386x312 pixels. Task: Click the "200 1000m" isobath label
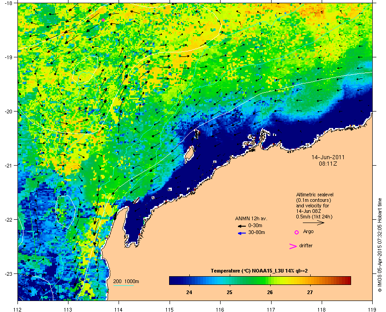click(126, 281)
